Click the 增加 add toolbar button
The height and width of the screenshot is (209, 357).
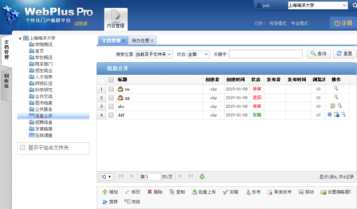click(110, 192)
